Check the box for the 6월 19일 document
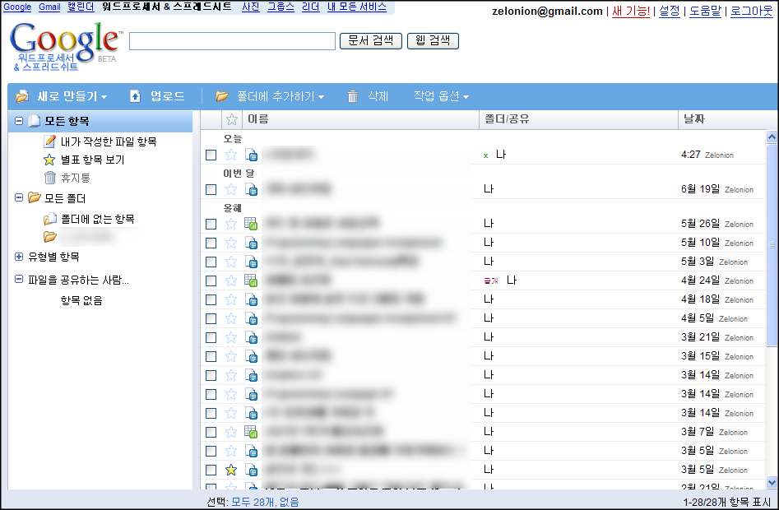This screenshot has height=510, width=779. (x=211, y=190)
